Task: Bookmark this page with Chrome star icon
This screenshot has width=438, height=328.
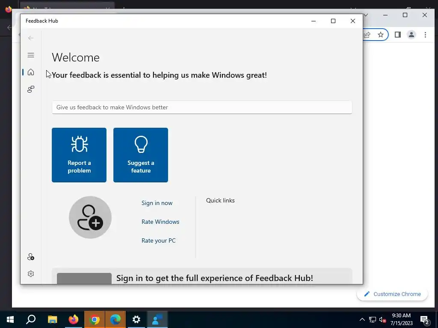Action: (380, 35)
